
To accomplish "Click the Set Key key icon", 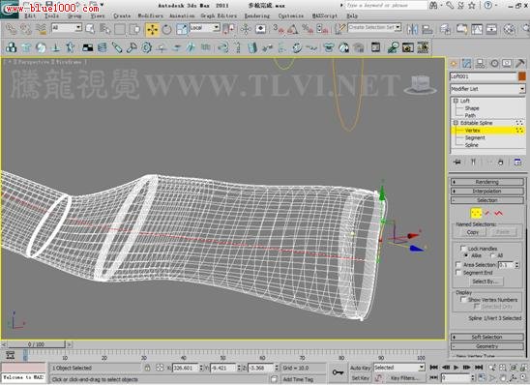I will point(338,372).
